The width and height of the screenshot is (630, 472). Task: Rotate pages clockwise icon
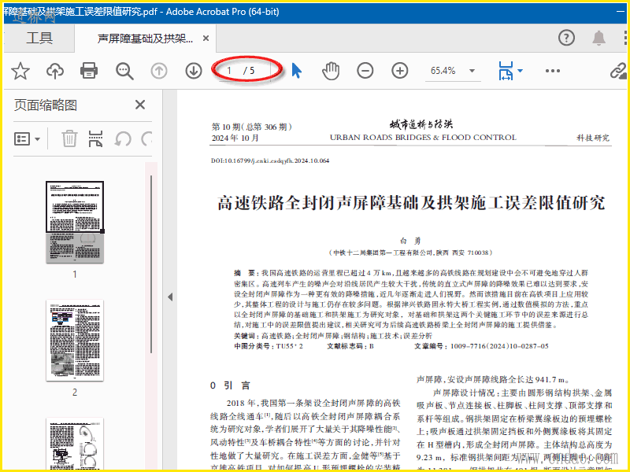(147, 139)
